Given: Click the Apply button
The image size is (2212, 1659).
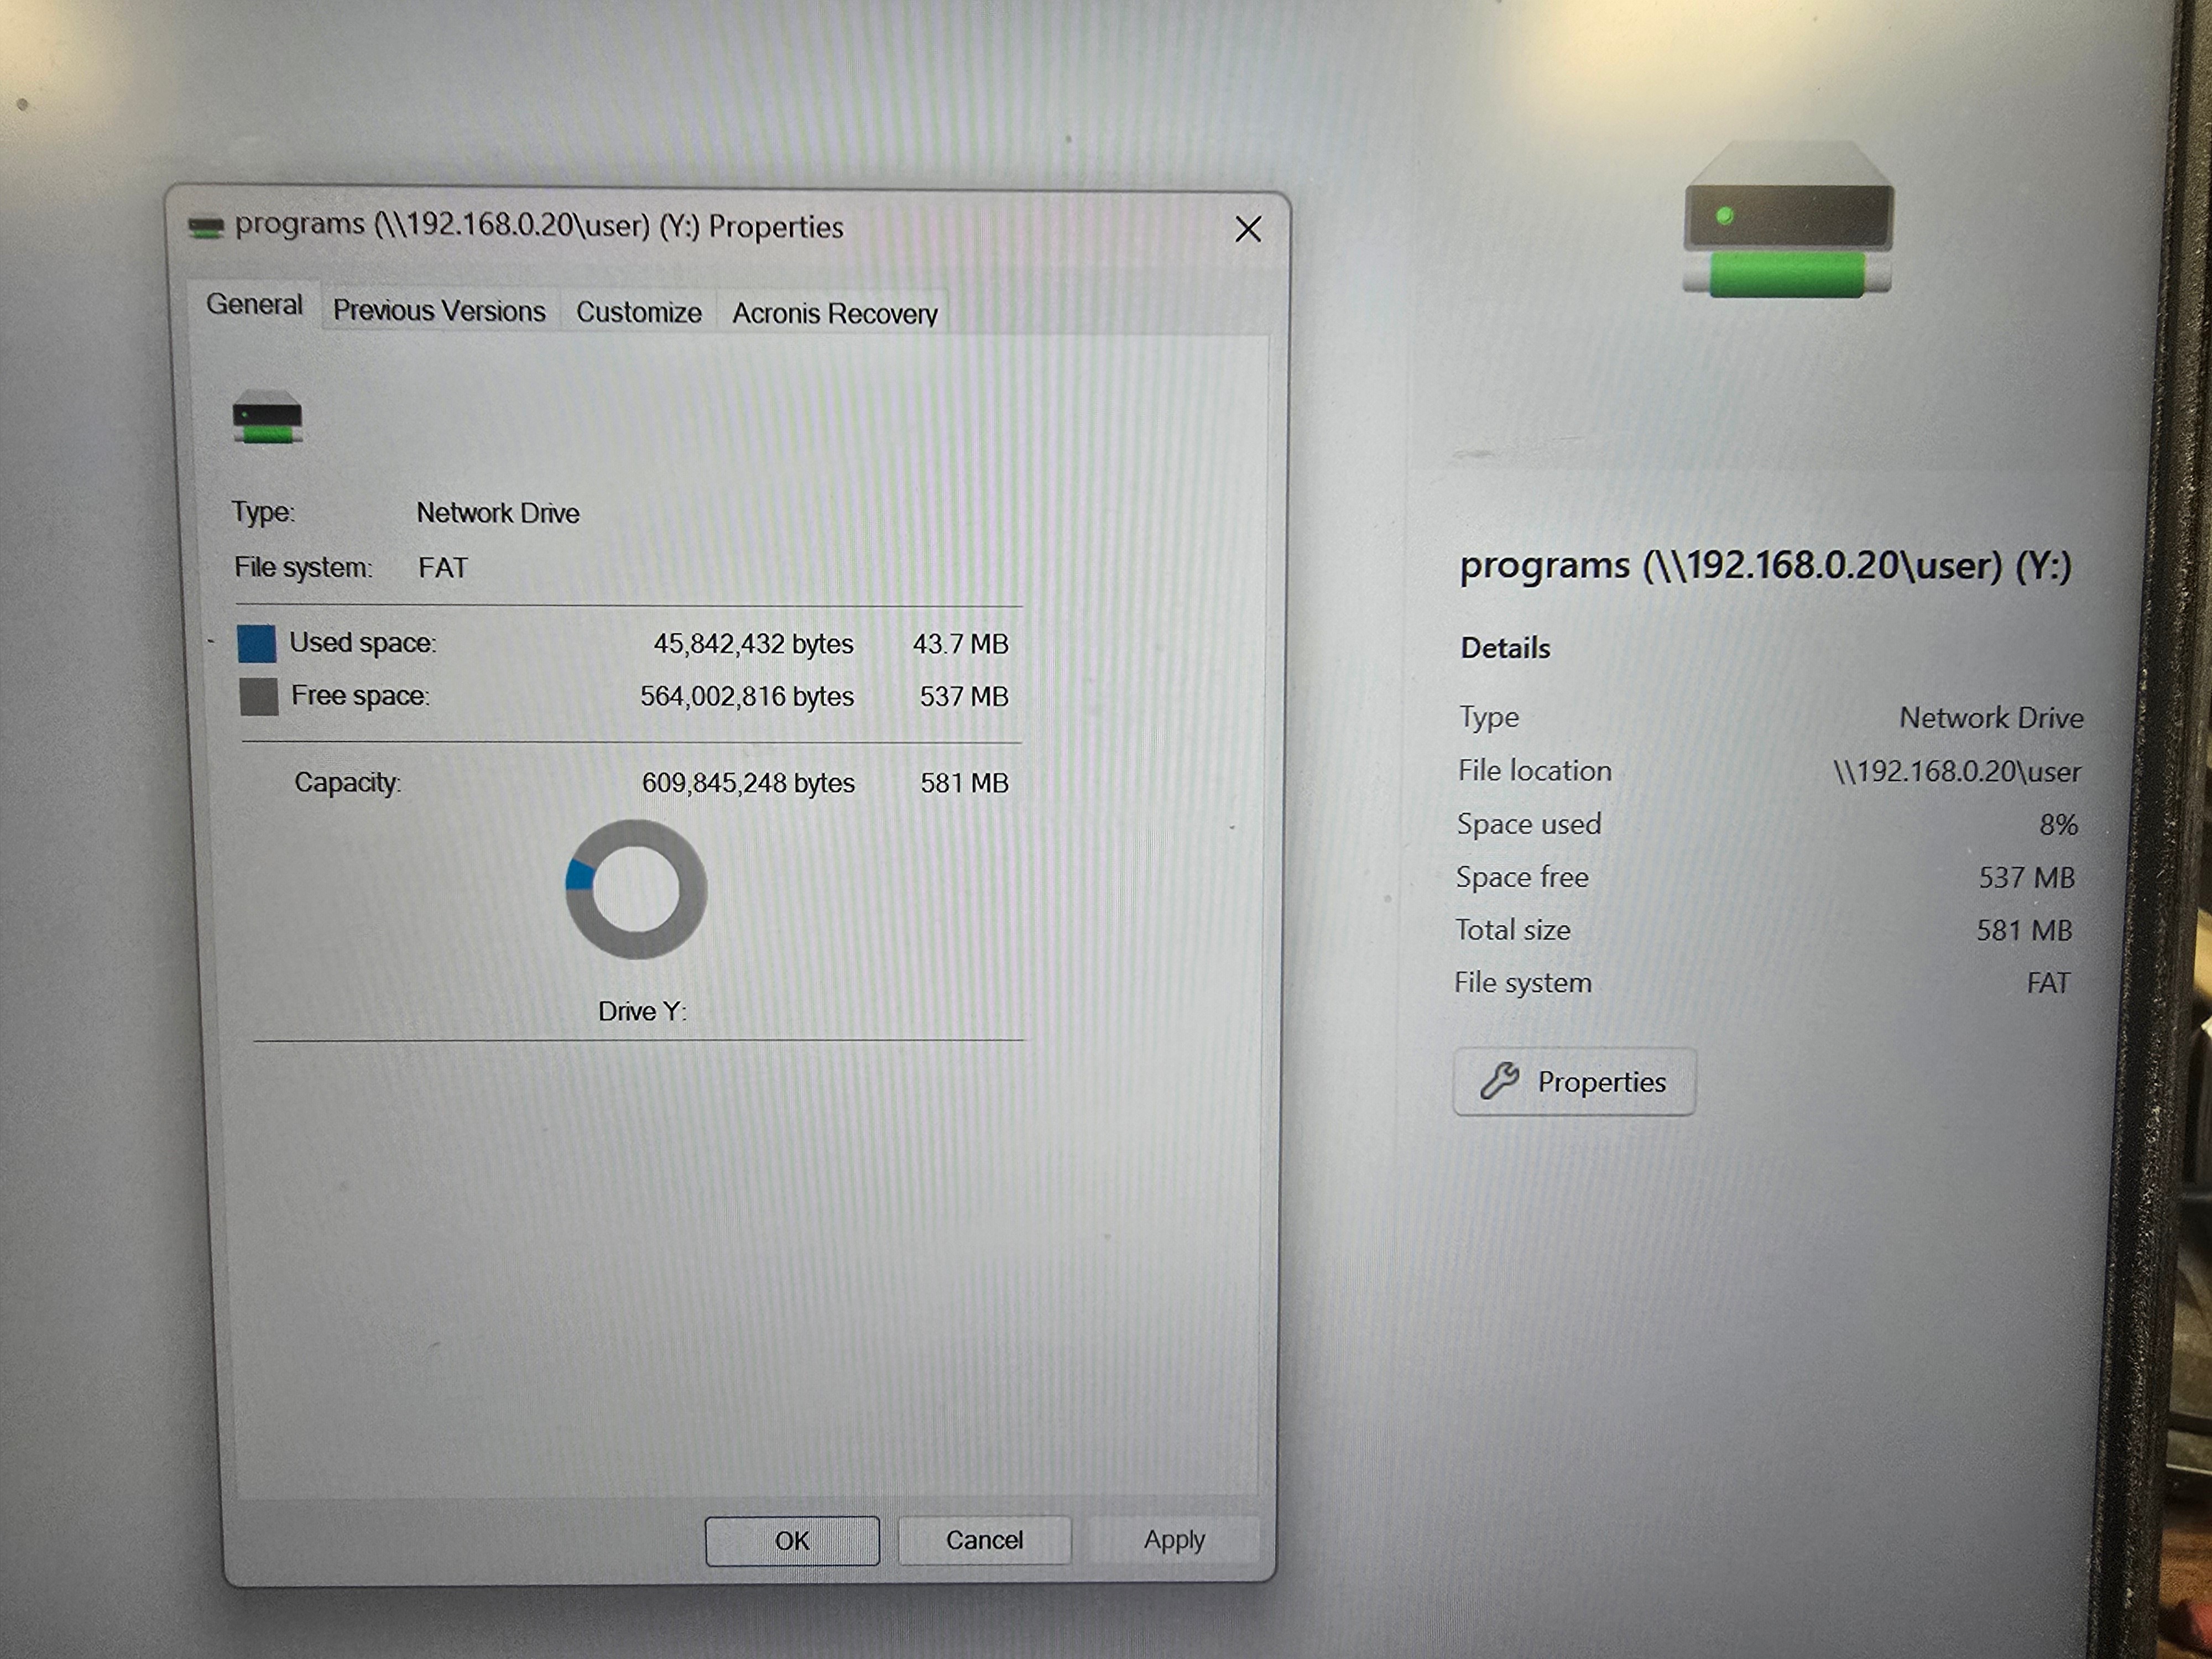Looking at the screenshot, I should pos(1173,1540).
